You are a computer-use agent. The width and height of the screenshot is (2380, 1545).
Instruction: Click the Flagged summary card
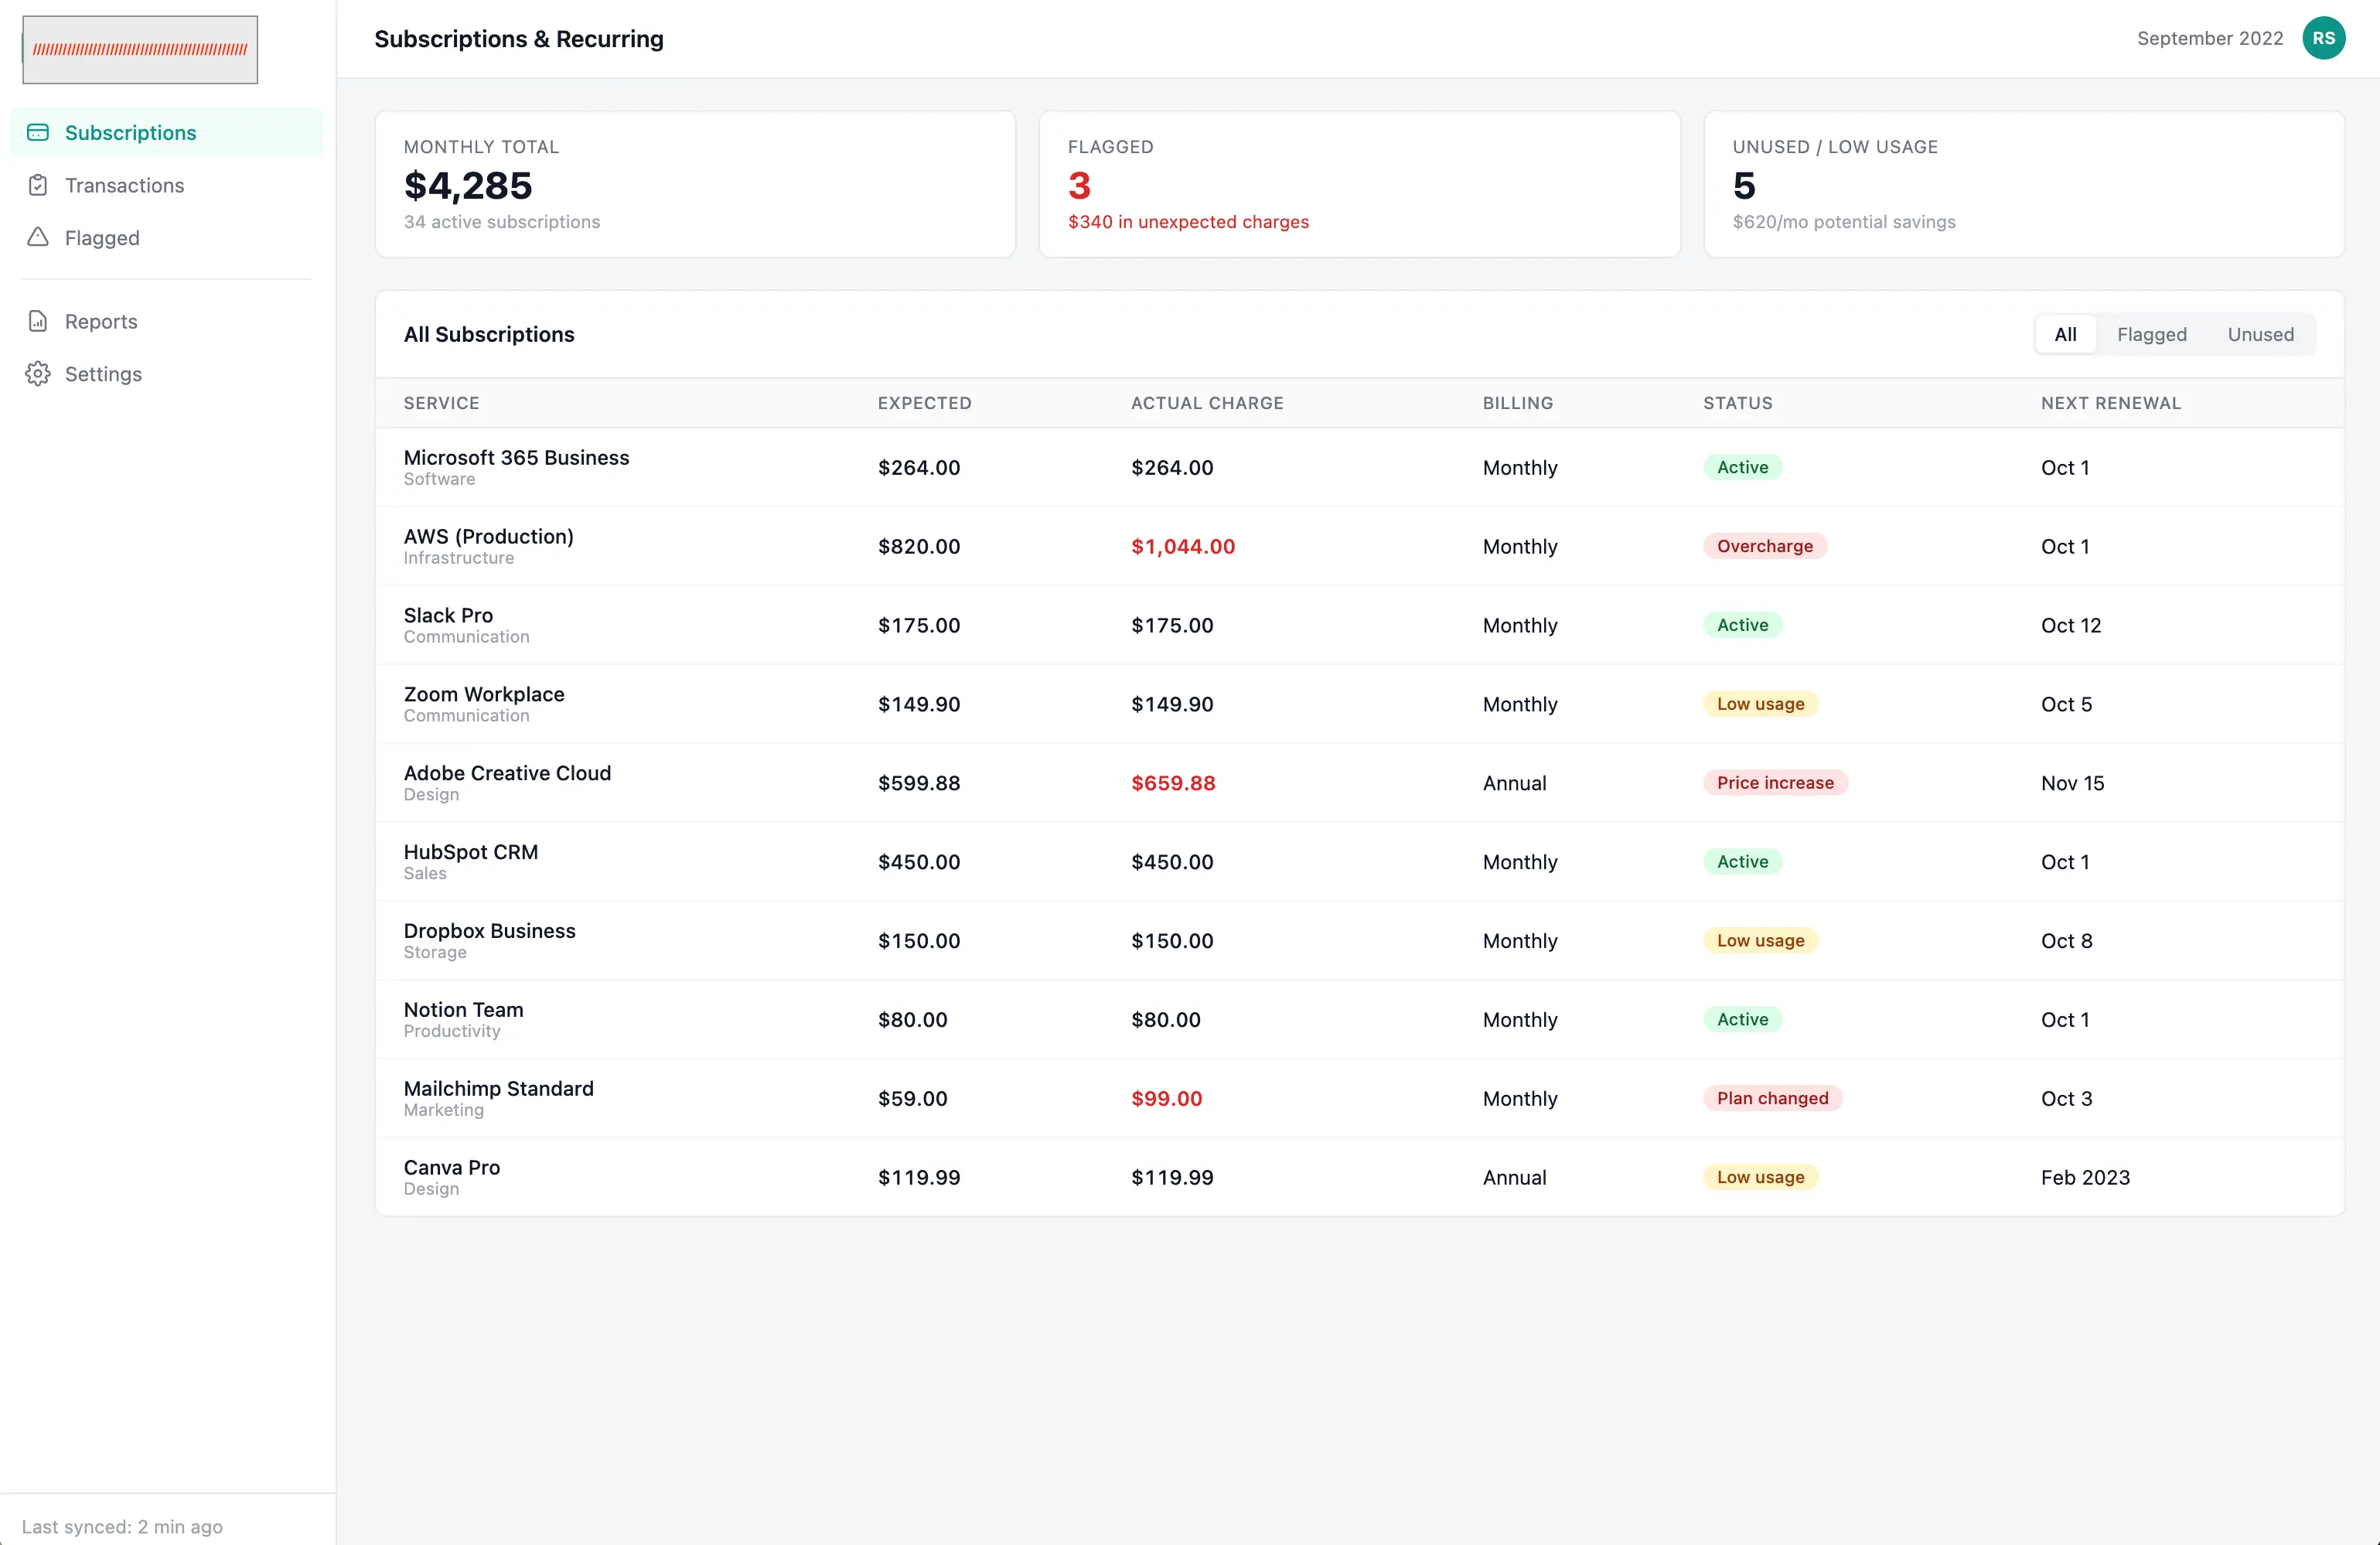point(1359,184)
